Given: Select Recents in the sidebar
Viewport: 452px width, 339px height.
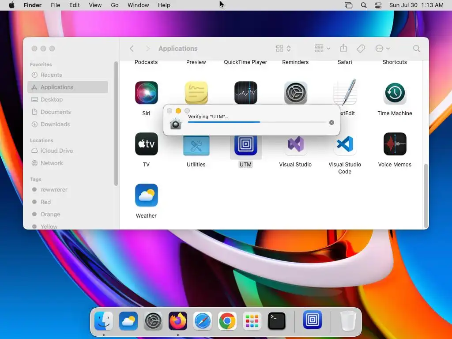Looking at the screenshot, I should point(68,75).
